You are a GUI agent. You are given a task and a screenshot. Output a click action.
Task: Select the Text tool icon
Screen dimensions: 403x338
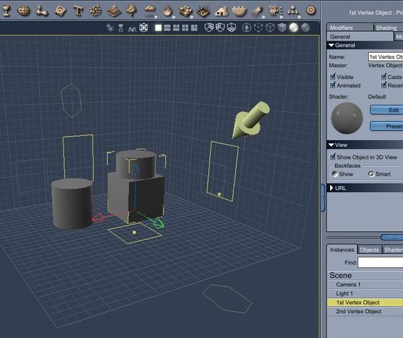click(x=78, y=11)
